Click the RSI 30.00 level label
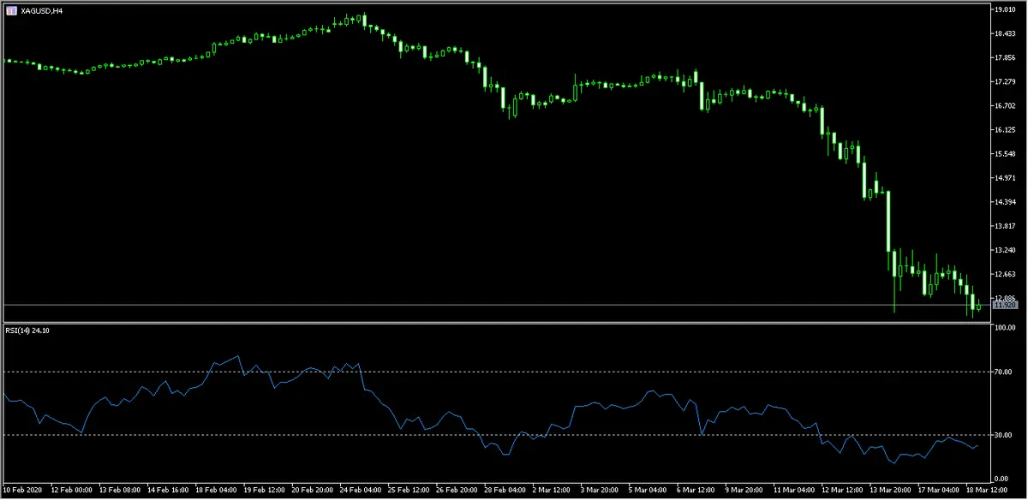 pyautogui.click(x=1004, y=436)
